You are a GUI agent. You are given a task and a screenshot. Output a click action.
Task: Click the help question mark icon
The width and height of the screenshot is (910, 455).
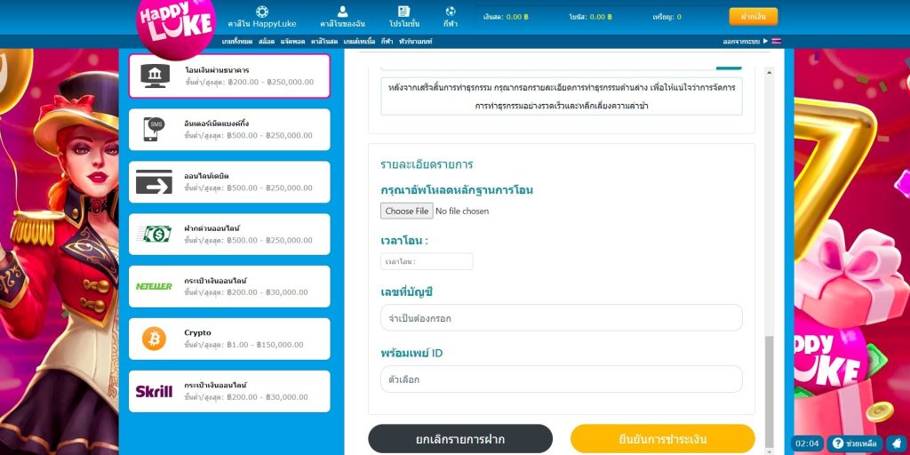(837, 443)
